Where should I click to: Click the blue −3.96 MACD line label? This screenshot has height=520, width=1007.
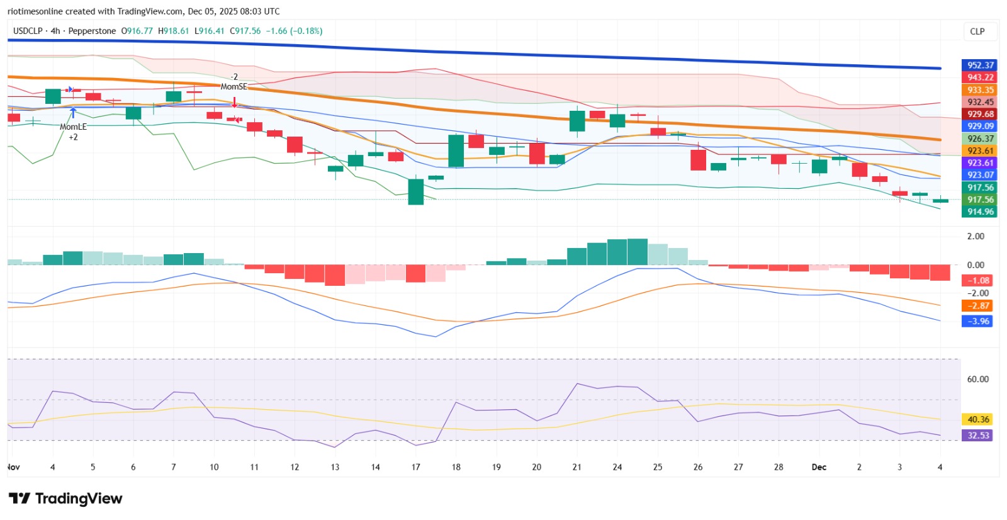click(977, 321)
